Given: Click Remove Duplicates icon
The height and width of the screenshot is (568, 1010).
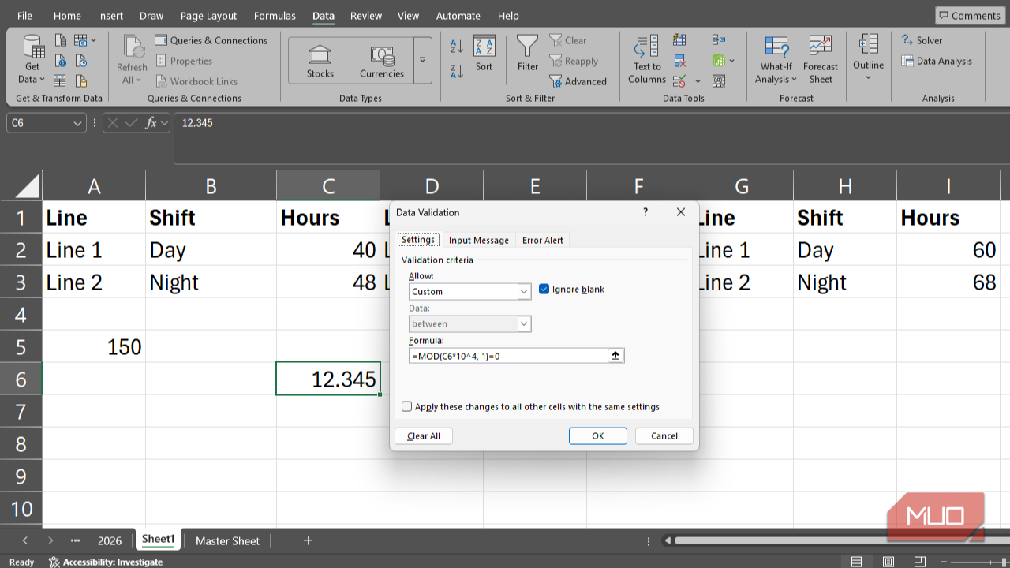Looking at the screenshot, I should [679, 61].
